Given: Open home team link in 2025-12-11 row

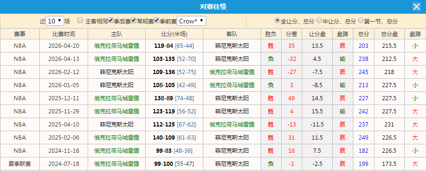Looking at the screenshot, I should (117, 98).
